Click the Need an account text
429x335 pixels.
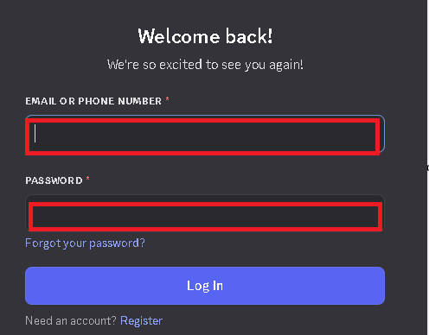pos(71,320)
